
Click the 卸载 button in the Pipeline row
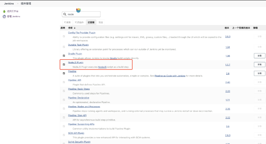[x=260, y=73]
